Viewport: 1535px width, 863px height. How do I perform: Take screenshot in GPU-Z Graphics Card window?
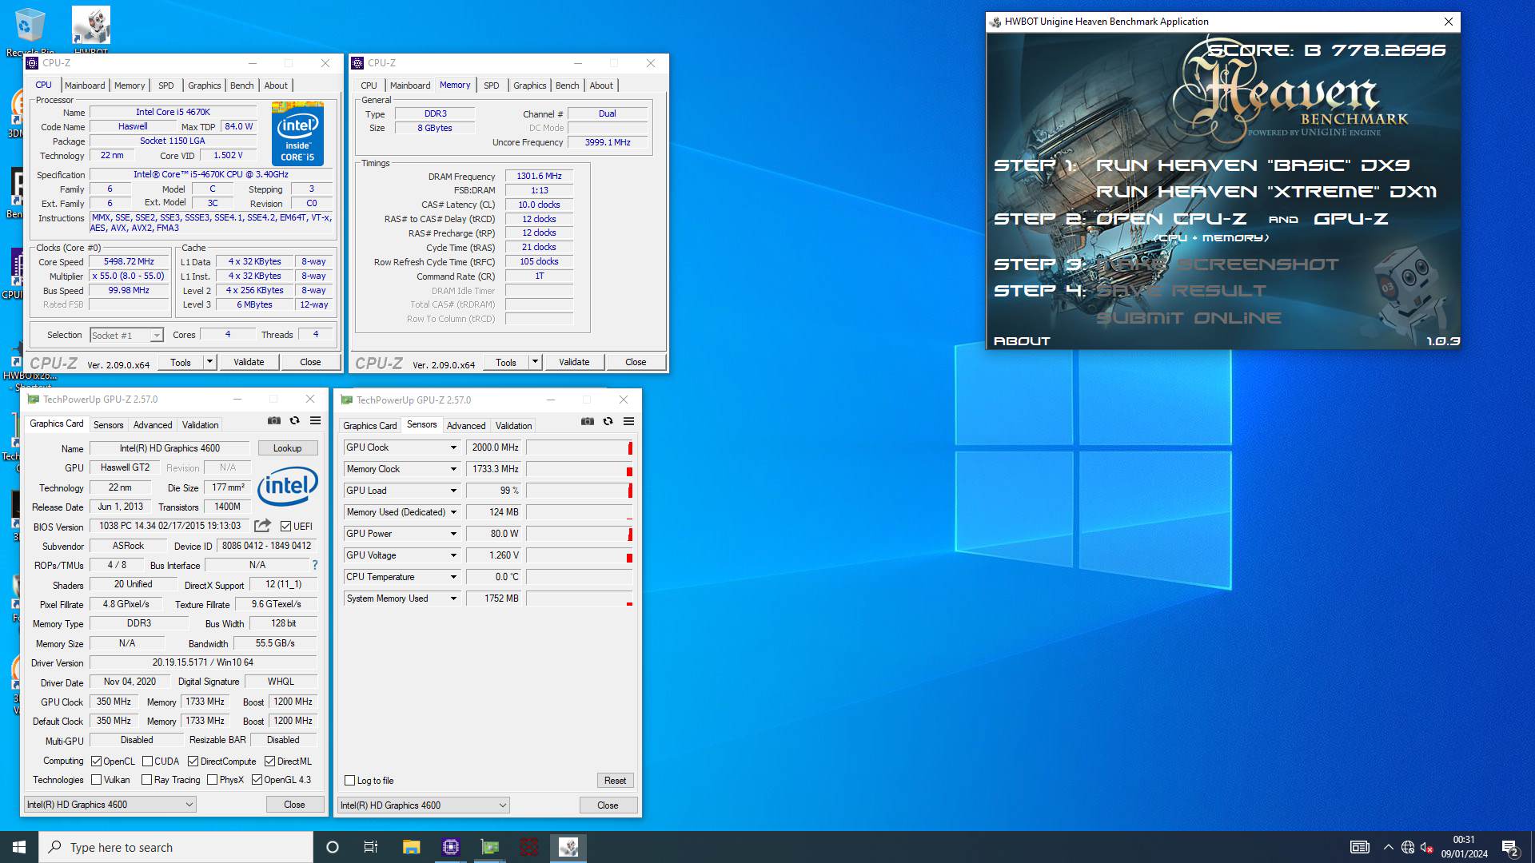pos(274,420)
